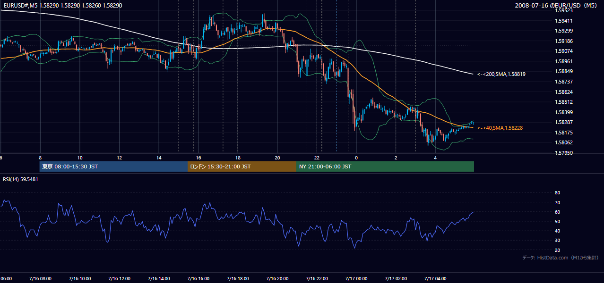Click price axis value 1.57950
This screenshot has width=604, height=283.
pos(564,153)
